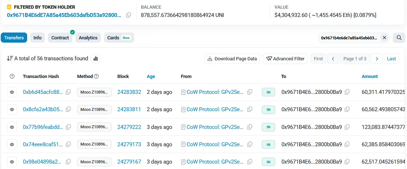Screen dimensions: 407x169
Task: Open token holder address link 0x9671B4E6dE7A85...
Action: [64, 15]
